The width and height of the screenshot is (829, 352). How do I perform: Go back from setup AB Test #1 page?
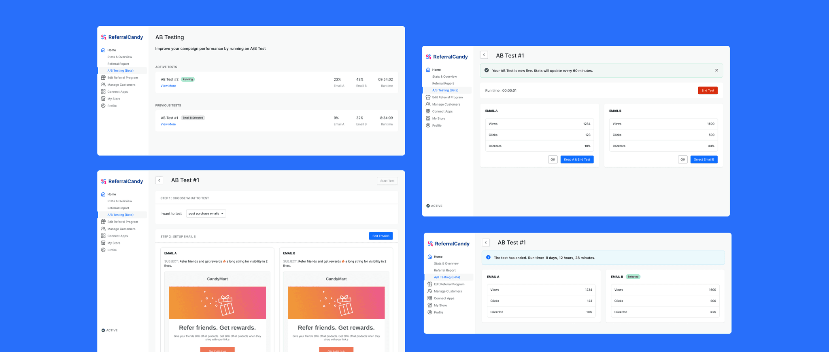tap(159, 180)
